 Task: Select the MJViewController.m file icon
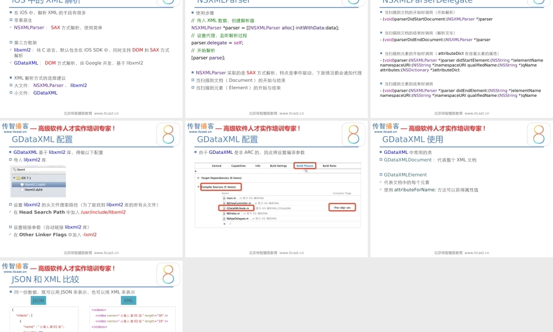coord(224,204)
